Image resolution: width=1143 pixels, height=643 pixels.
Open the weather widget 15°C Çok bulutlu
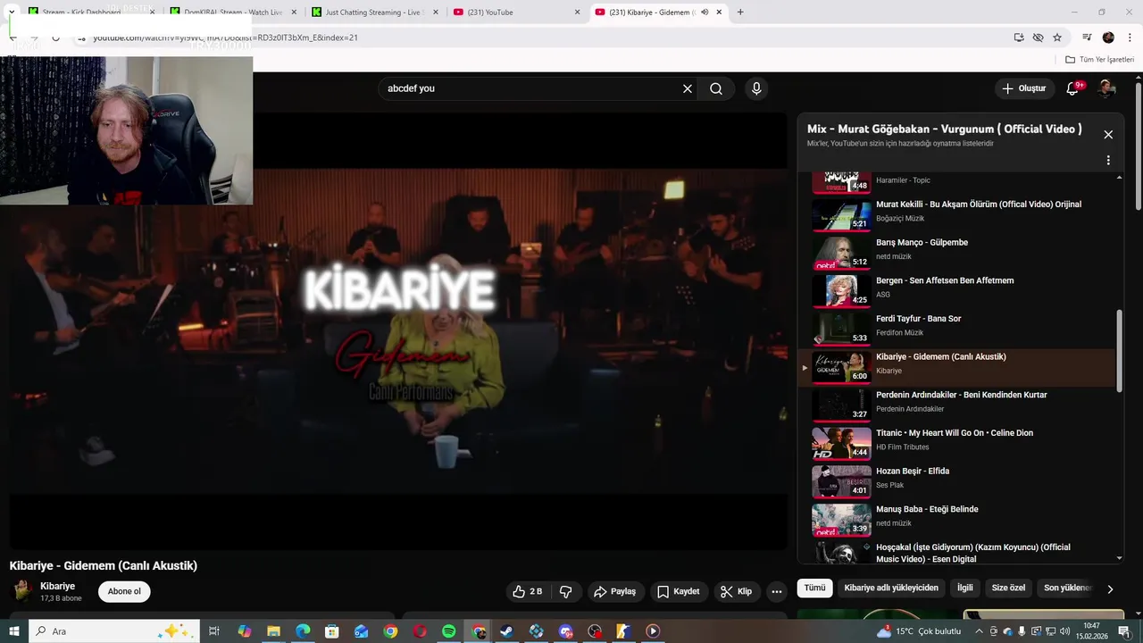tap(920, 631)
